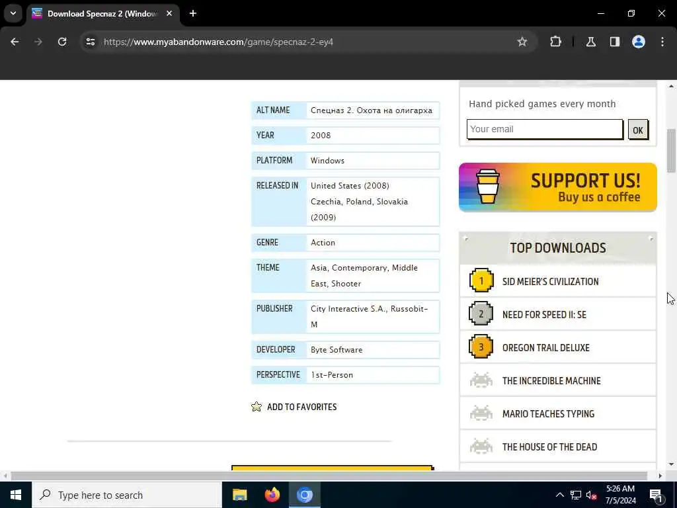Click the Contemporary theme value

(x=360, y=268)
